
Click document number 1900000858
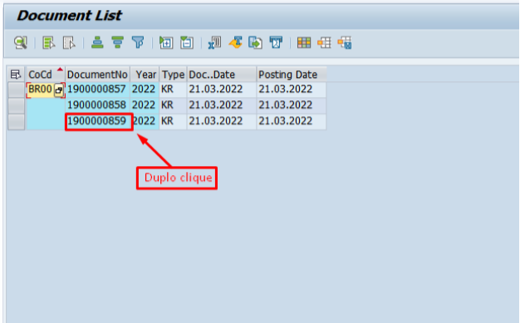point(96,105)
